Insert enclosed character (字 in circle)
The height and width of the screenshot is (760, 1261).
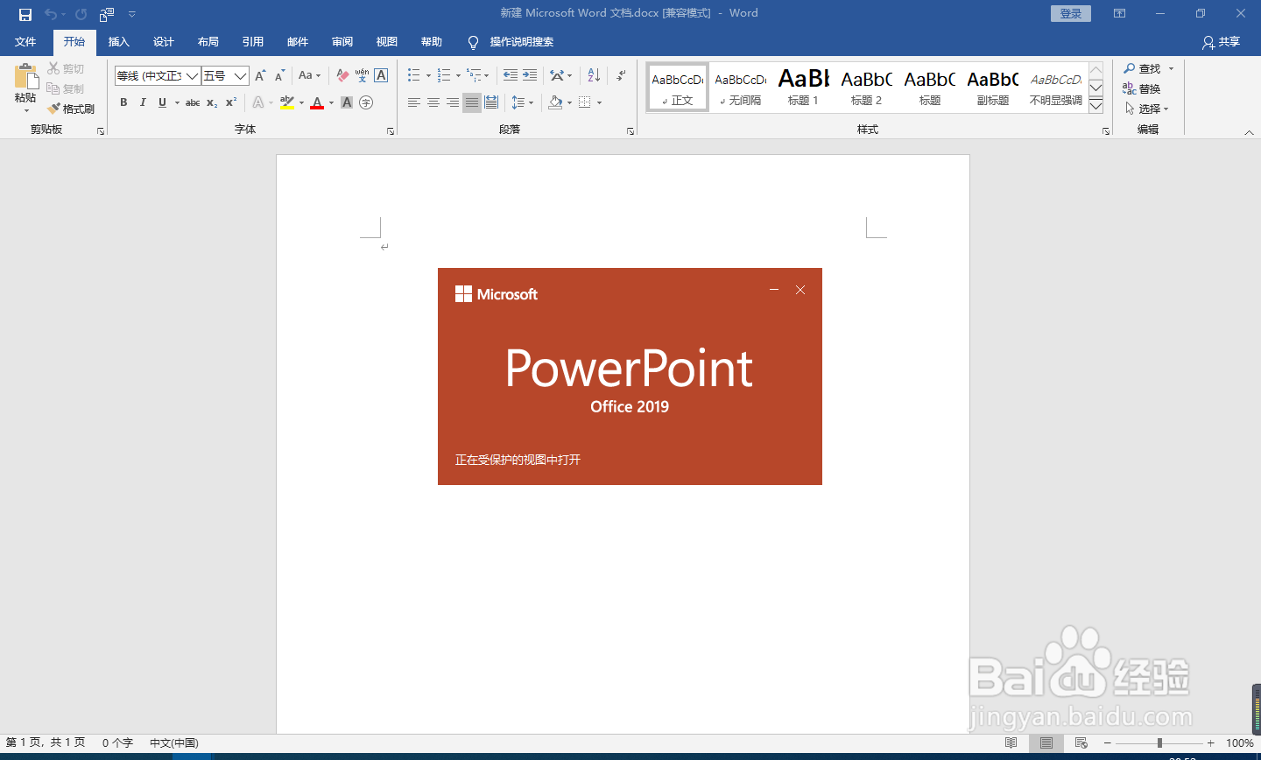[x=366, y=102]
